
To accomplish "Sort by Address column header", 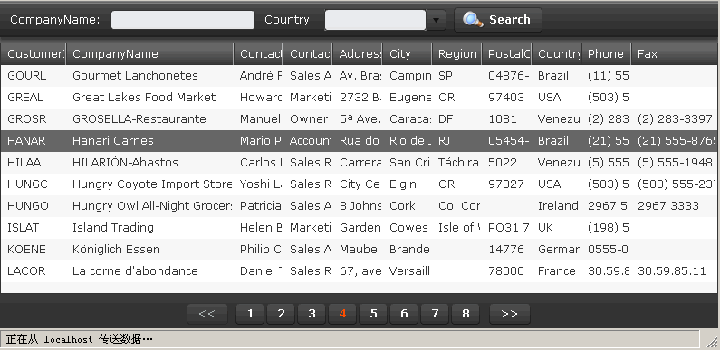I will (x=358, y=54).
